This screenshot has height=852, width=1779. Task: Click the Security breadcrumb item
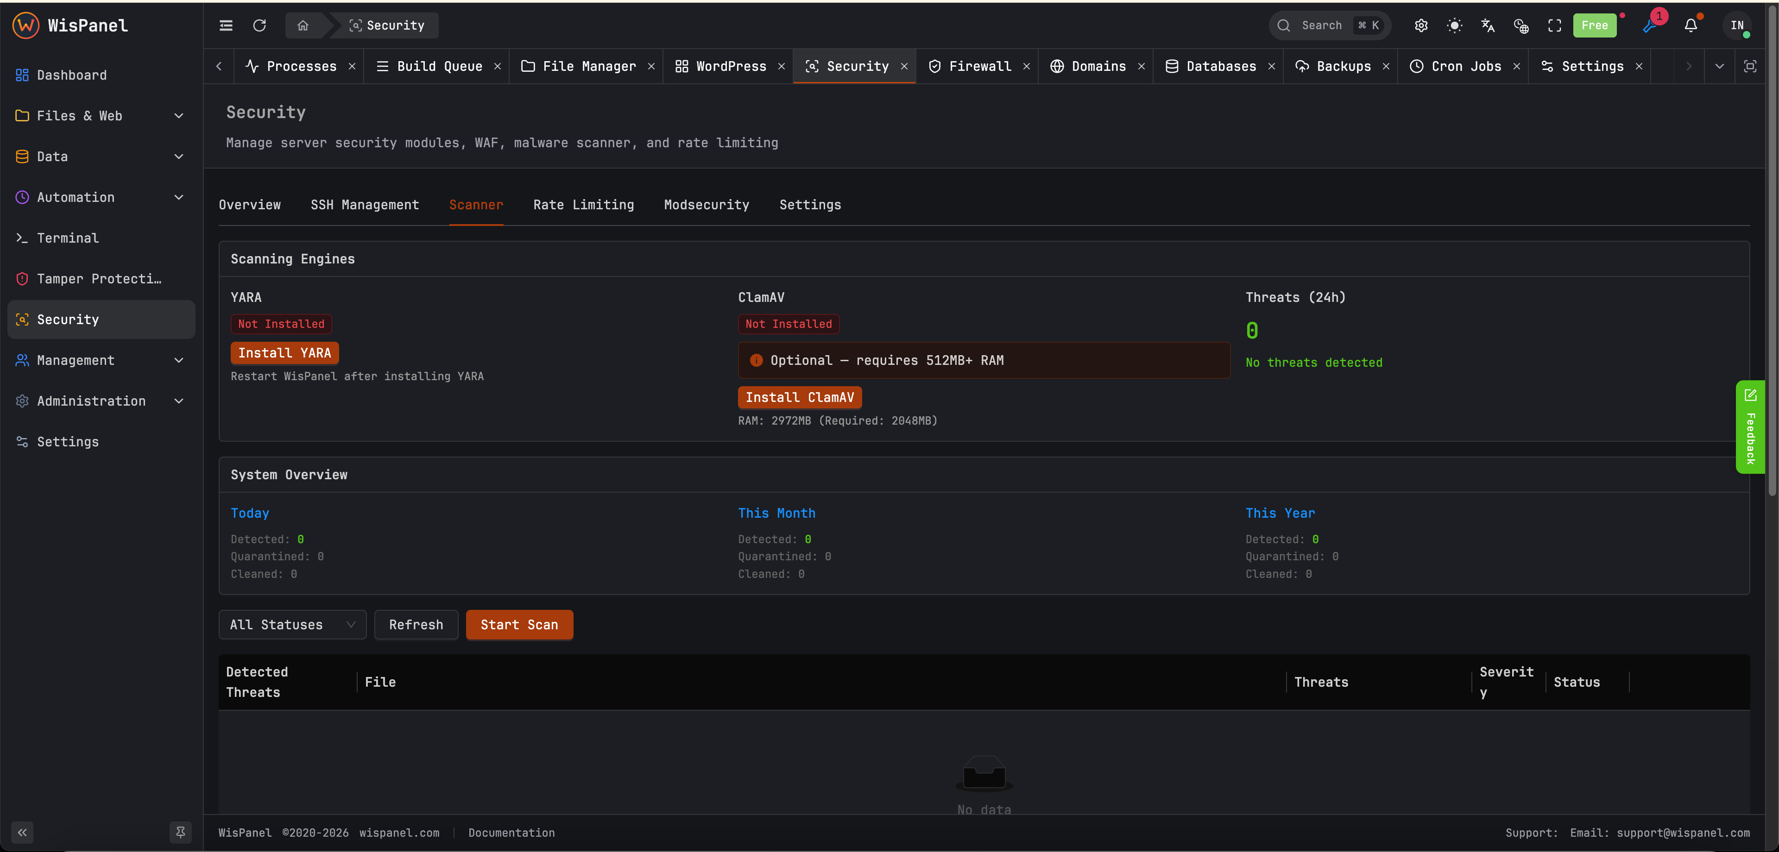coord(387,25)
